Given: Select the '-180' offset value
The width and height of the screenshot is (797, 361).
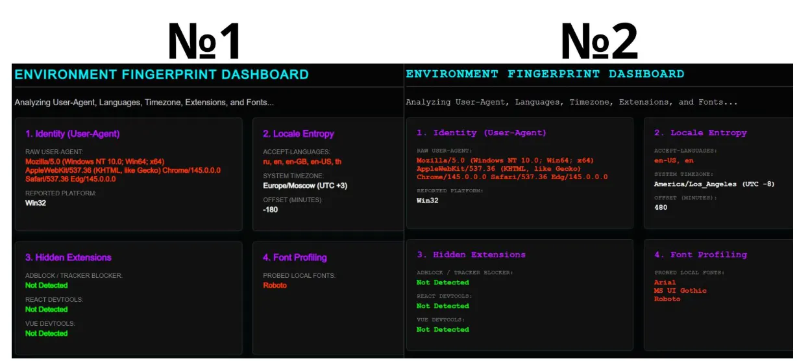Looking at the screenshot, I should click(x=271, y=210).
